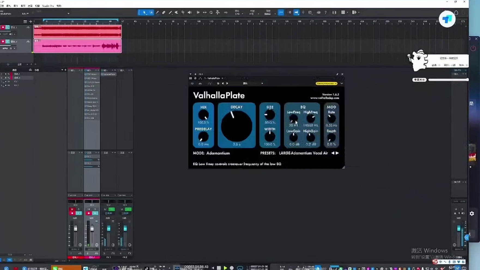Open the Adamantium mode selector
The height and width of the screenshot is (270, 480).
(218, 153)
